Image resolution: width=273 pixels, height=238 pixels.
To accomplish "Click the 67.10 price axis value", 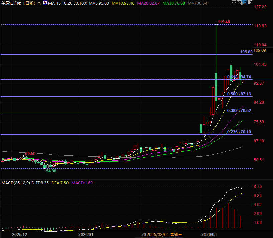I will 259,141.
